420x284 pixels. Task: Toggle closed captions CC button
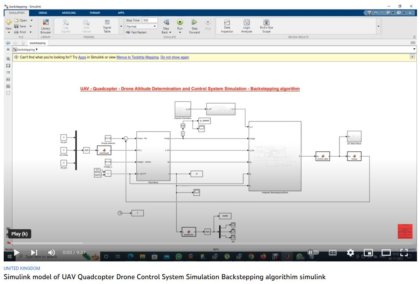tap(332, 253)
